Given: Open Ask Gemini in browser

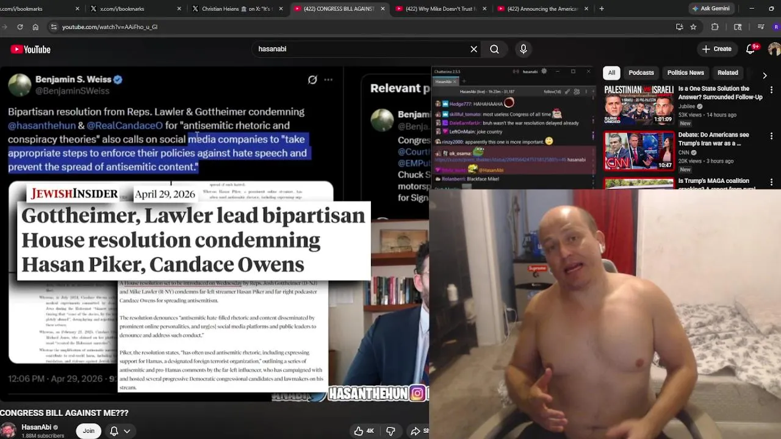Looking at the screenshot, I should point(711,9).
